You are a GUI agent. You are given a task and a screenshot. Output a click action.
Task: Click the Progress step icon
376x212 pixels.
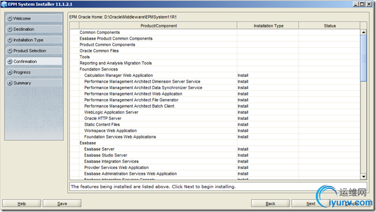pyautogui.click(x=9, y=72)
